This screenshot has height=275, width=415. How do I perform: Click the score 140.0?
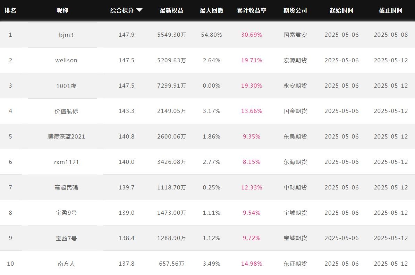tap(127, 162)
